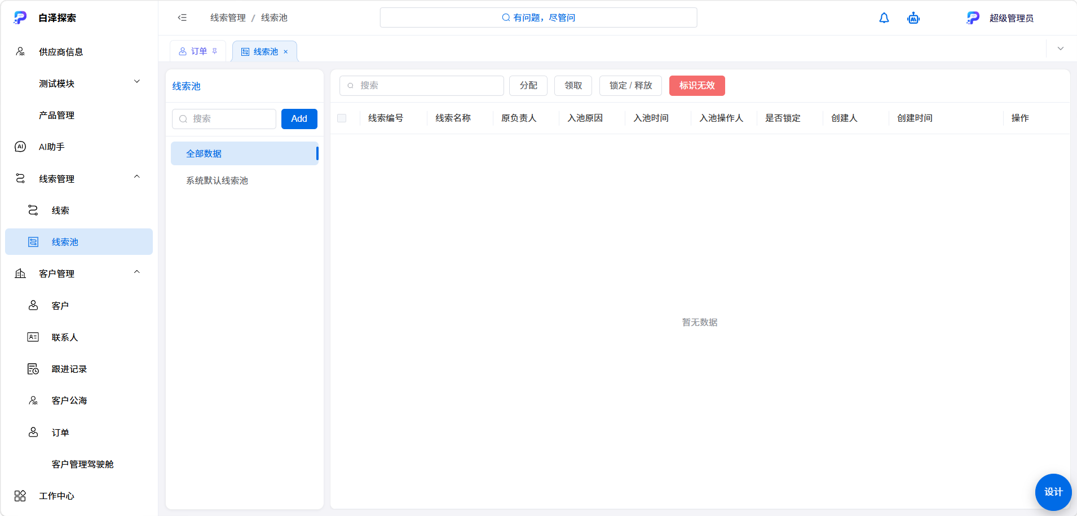
Task: Expand the 测试模块 menu chevron
Action: [x=137, y=82]
